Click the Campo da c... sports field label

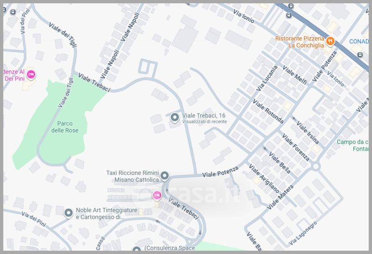point(353,145)
